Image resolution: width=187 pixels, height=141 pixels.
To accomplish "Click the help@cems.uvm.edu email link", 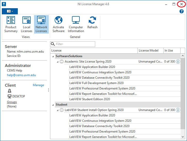I will coord(21,75).
